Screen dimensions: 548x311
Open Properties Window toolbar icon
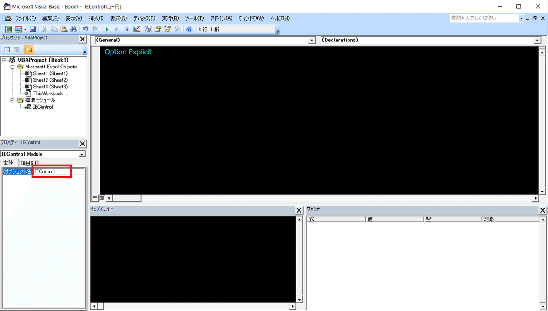158,29
